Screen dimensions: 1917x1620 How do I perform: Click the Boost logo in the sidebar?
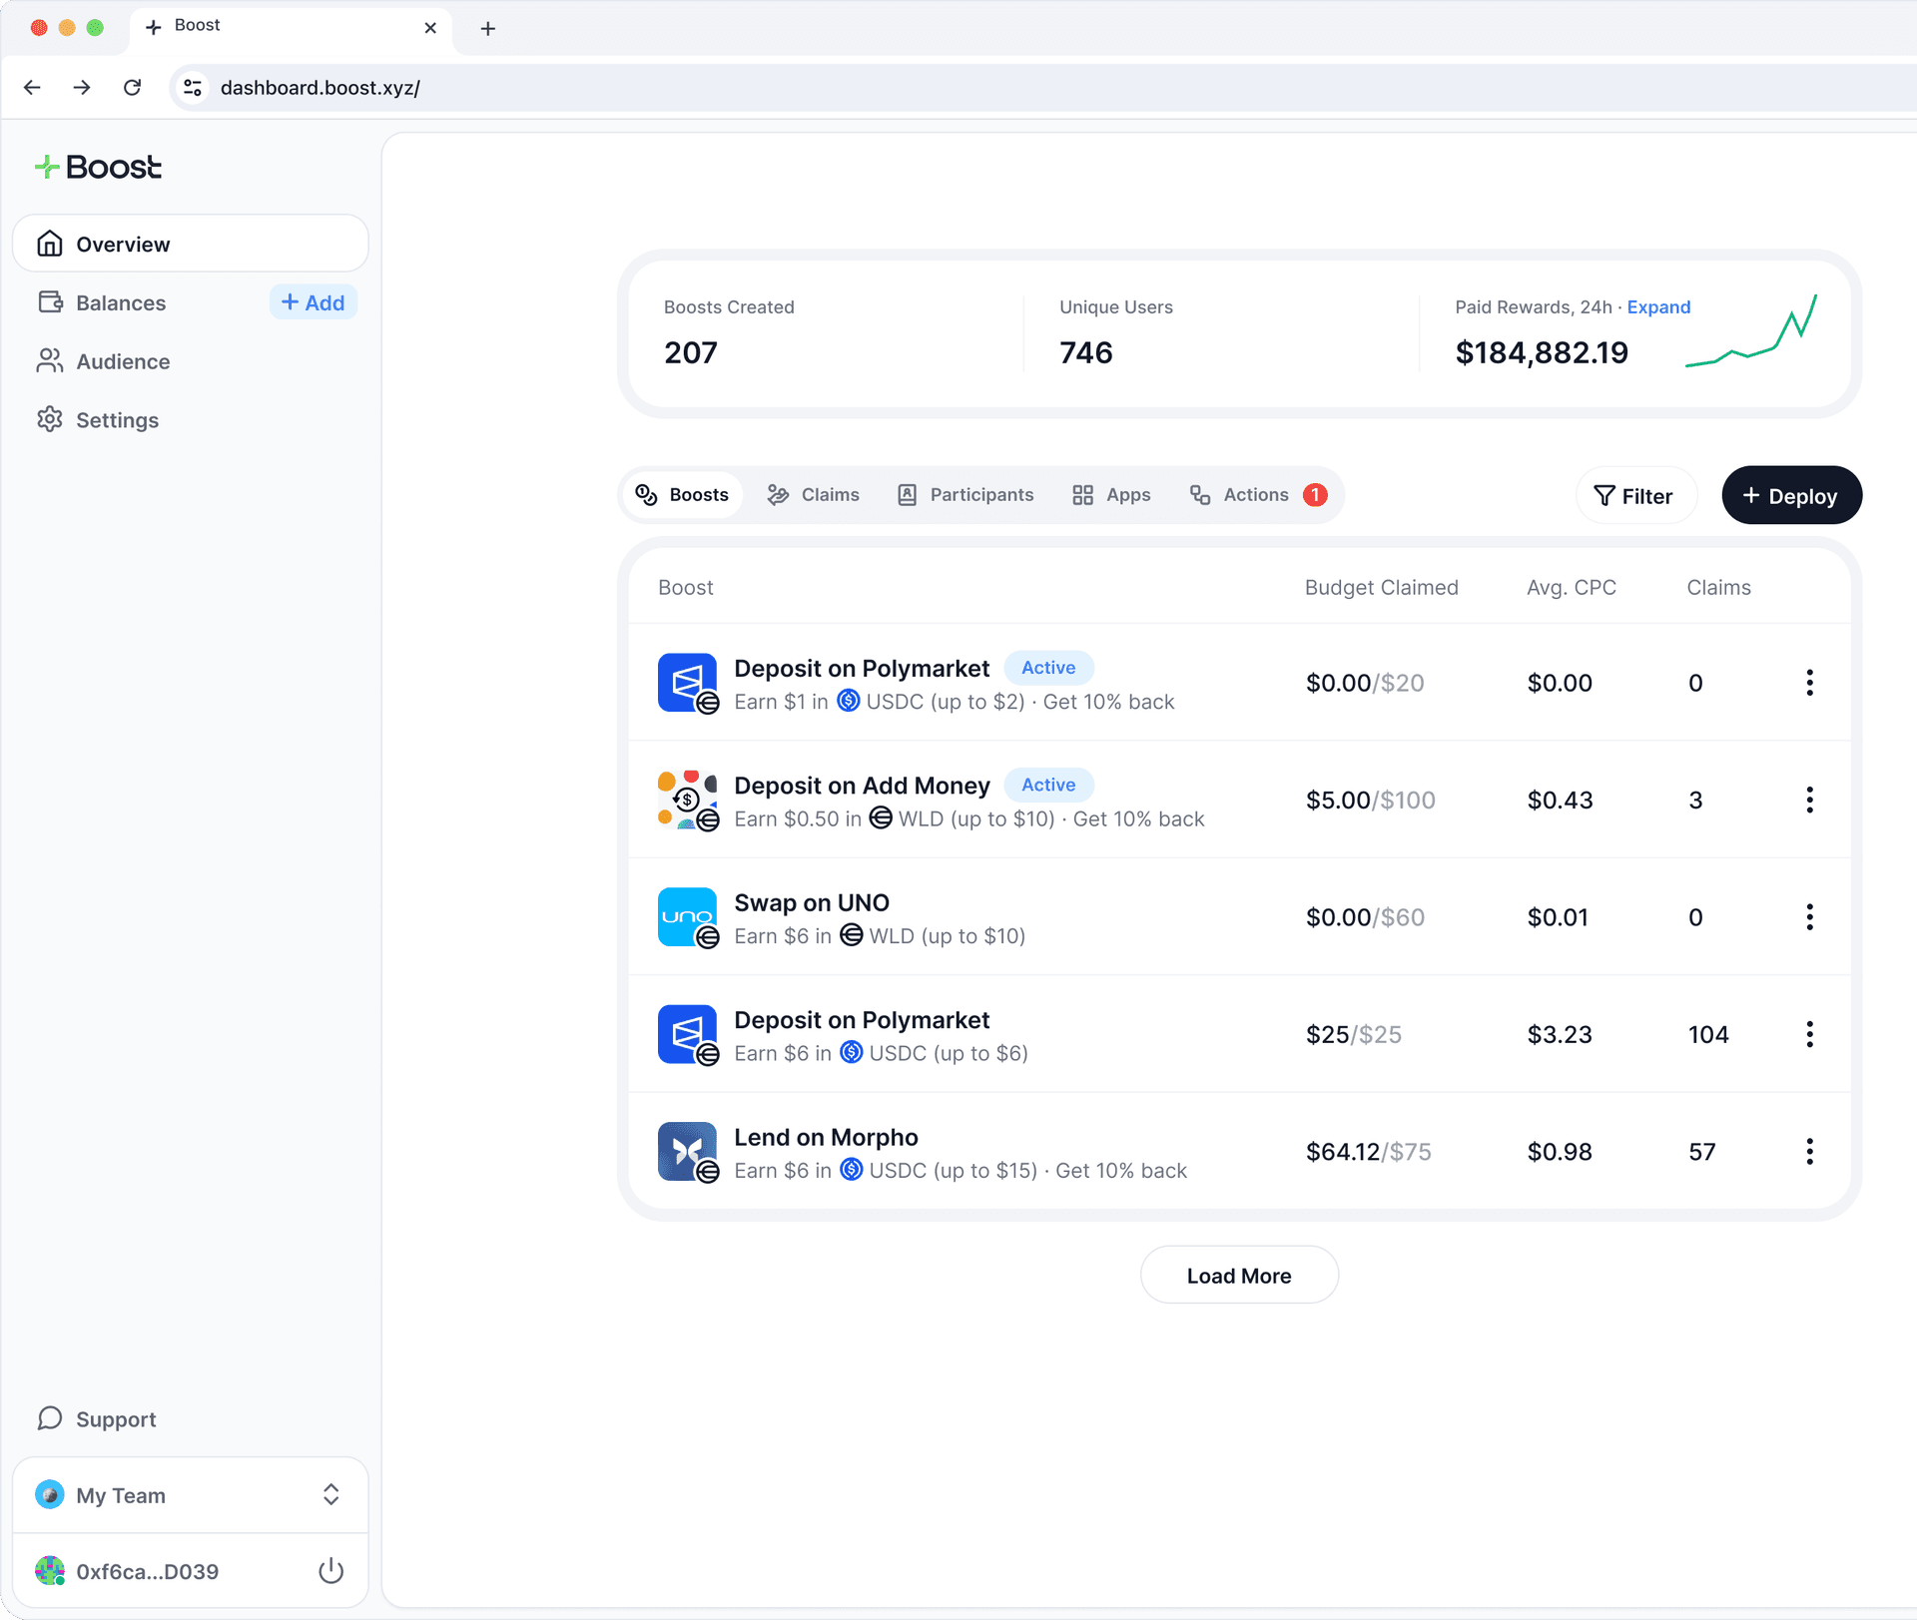click(98, 166)
